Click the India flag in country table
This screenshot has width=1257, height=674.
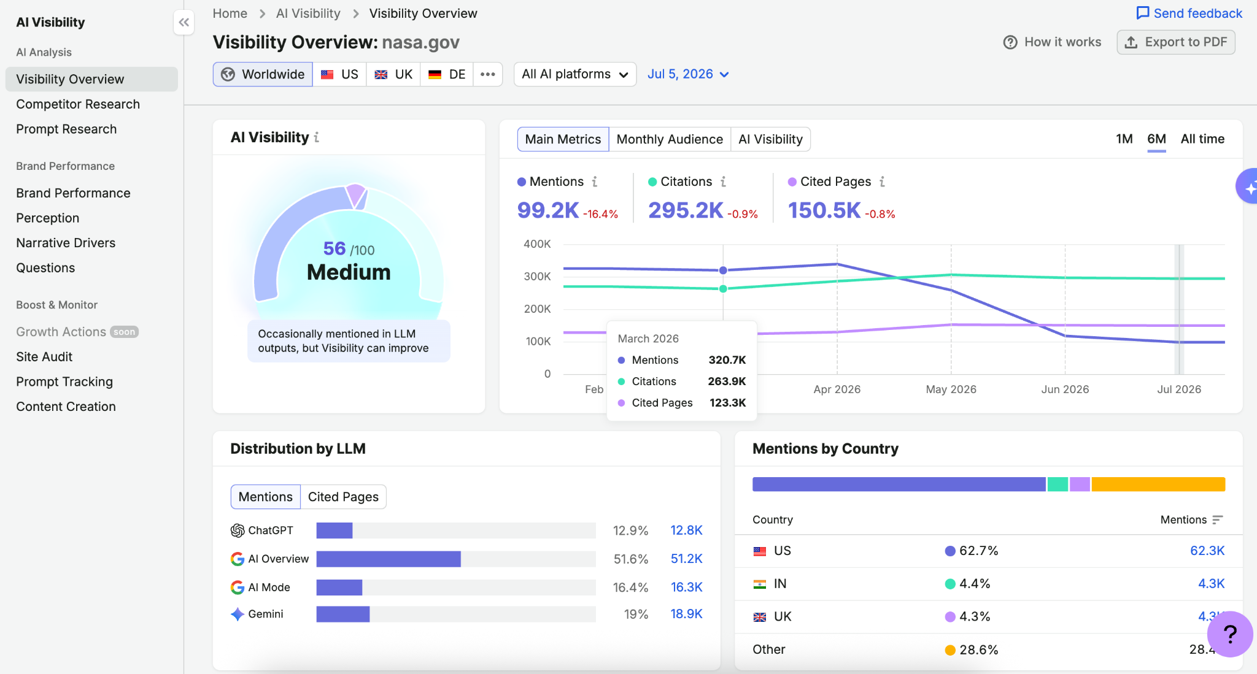760,584
